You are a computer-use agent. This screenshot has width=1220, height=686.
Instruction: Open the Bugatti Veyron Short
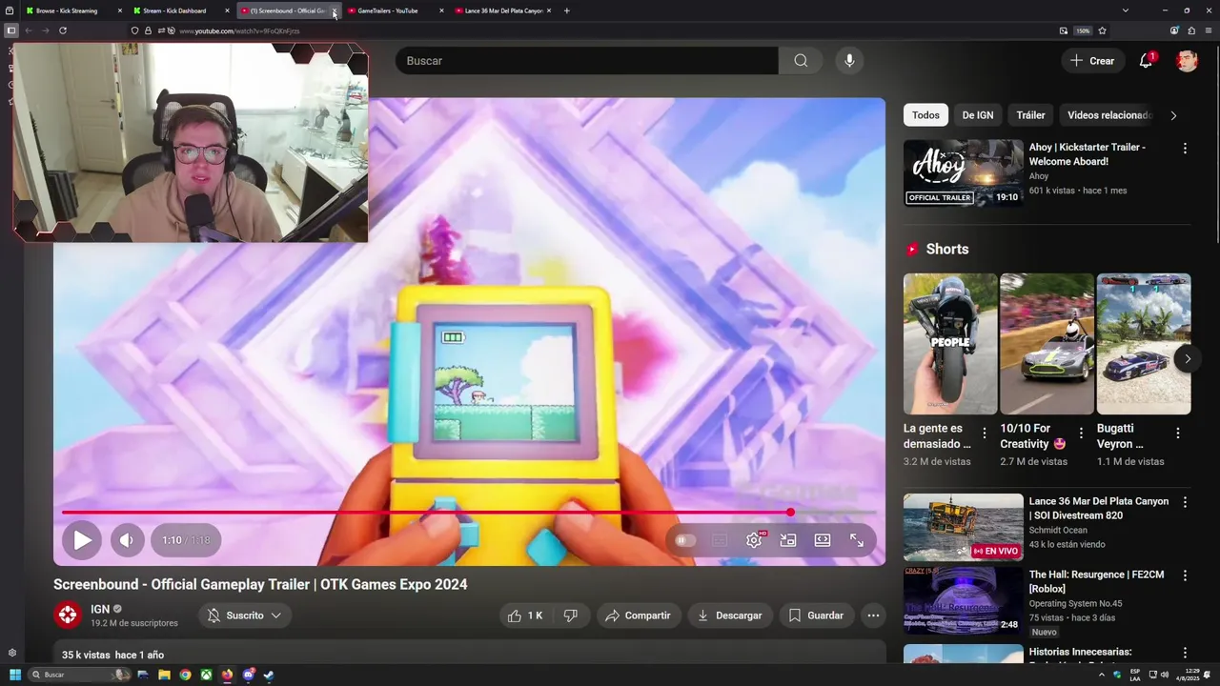coord(1144,344)
